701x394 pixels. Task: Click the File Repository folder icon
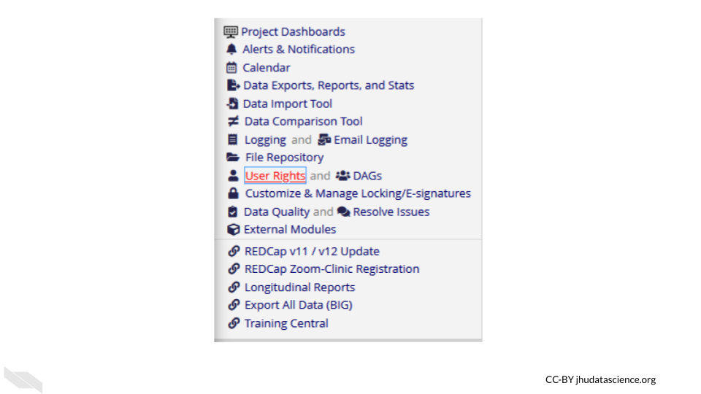[233, 158]
